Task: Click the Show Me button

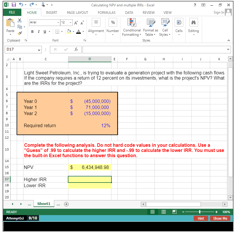Action: pos(220,218)
